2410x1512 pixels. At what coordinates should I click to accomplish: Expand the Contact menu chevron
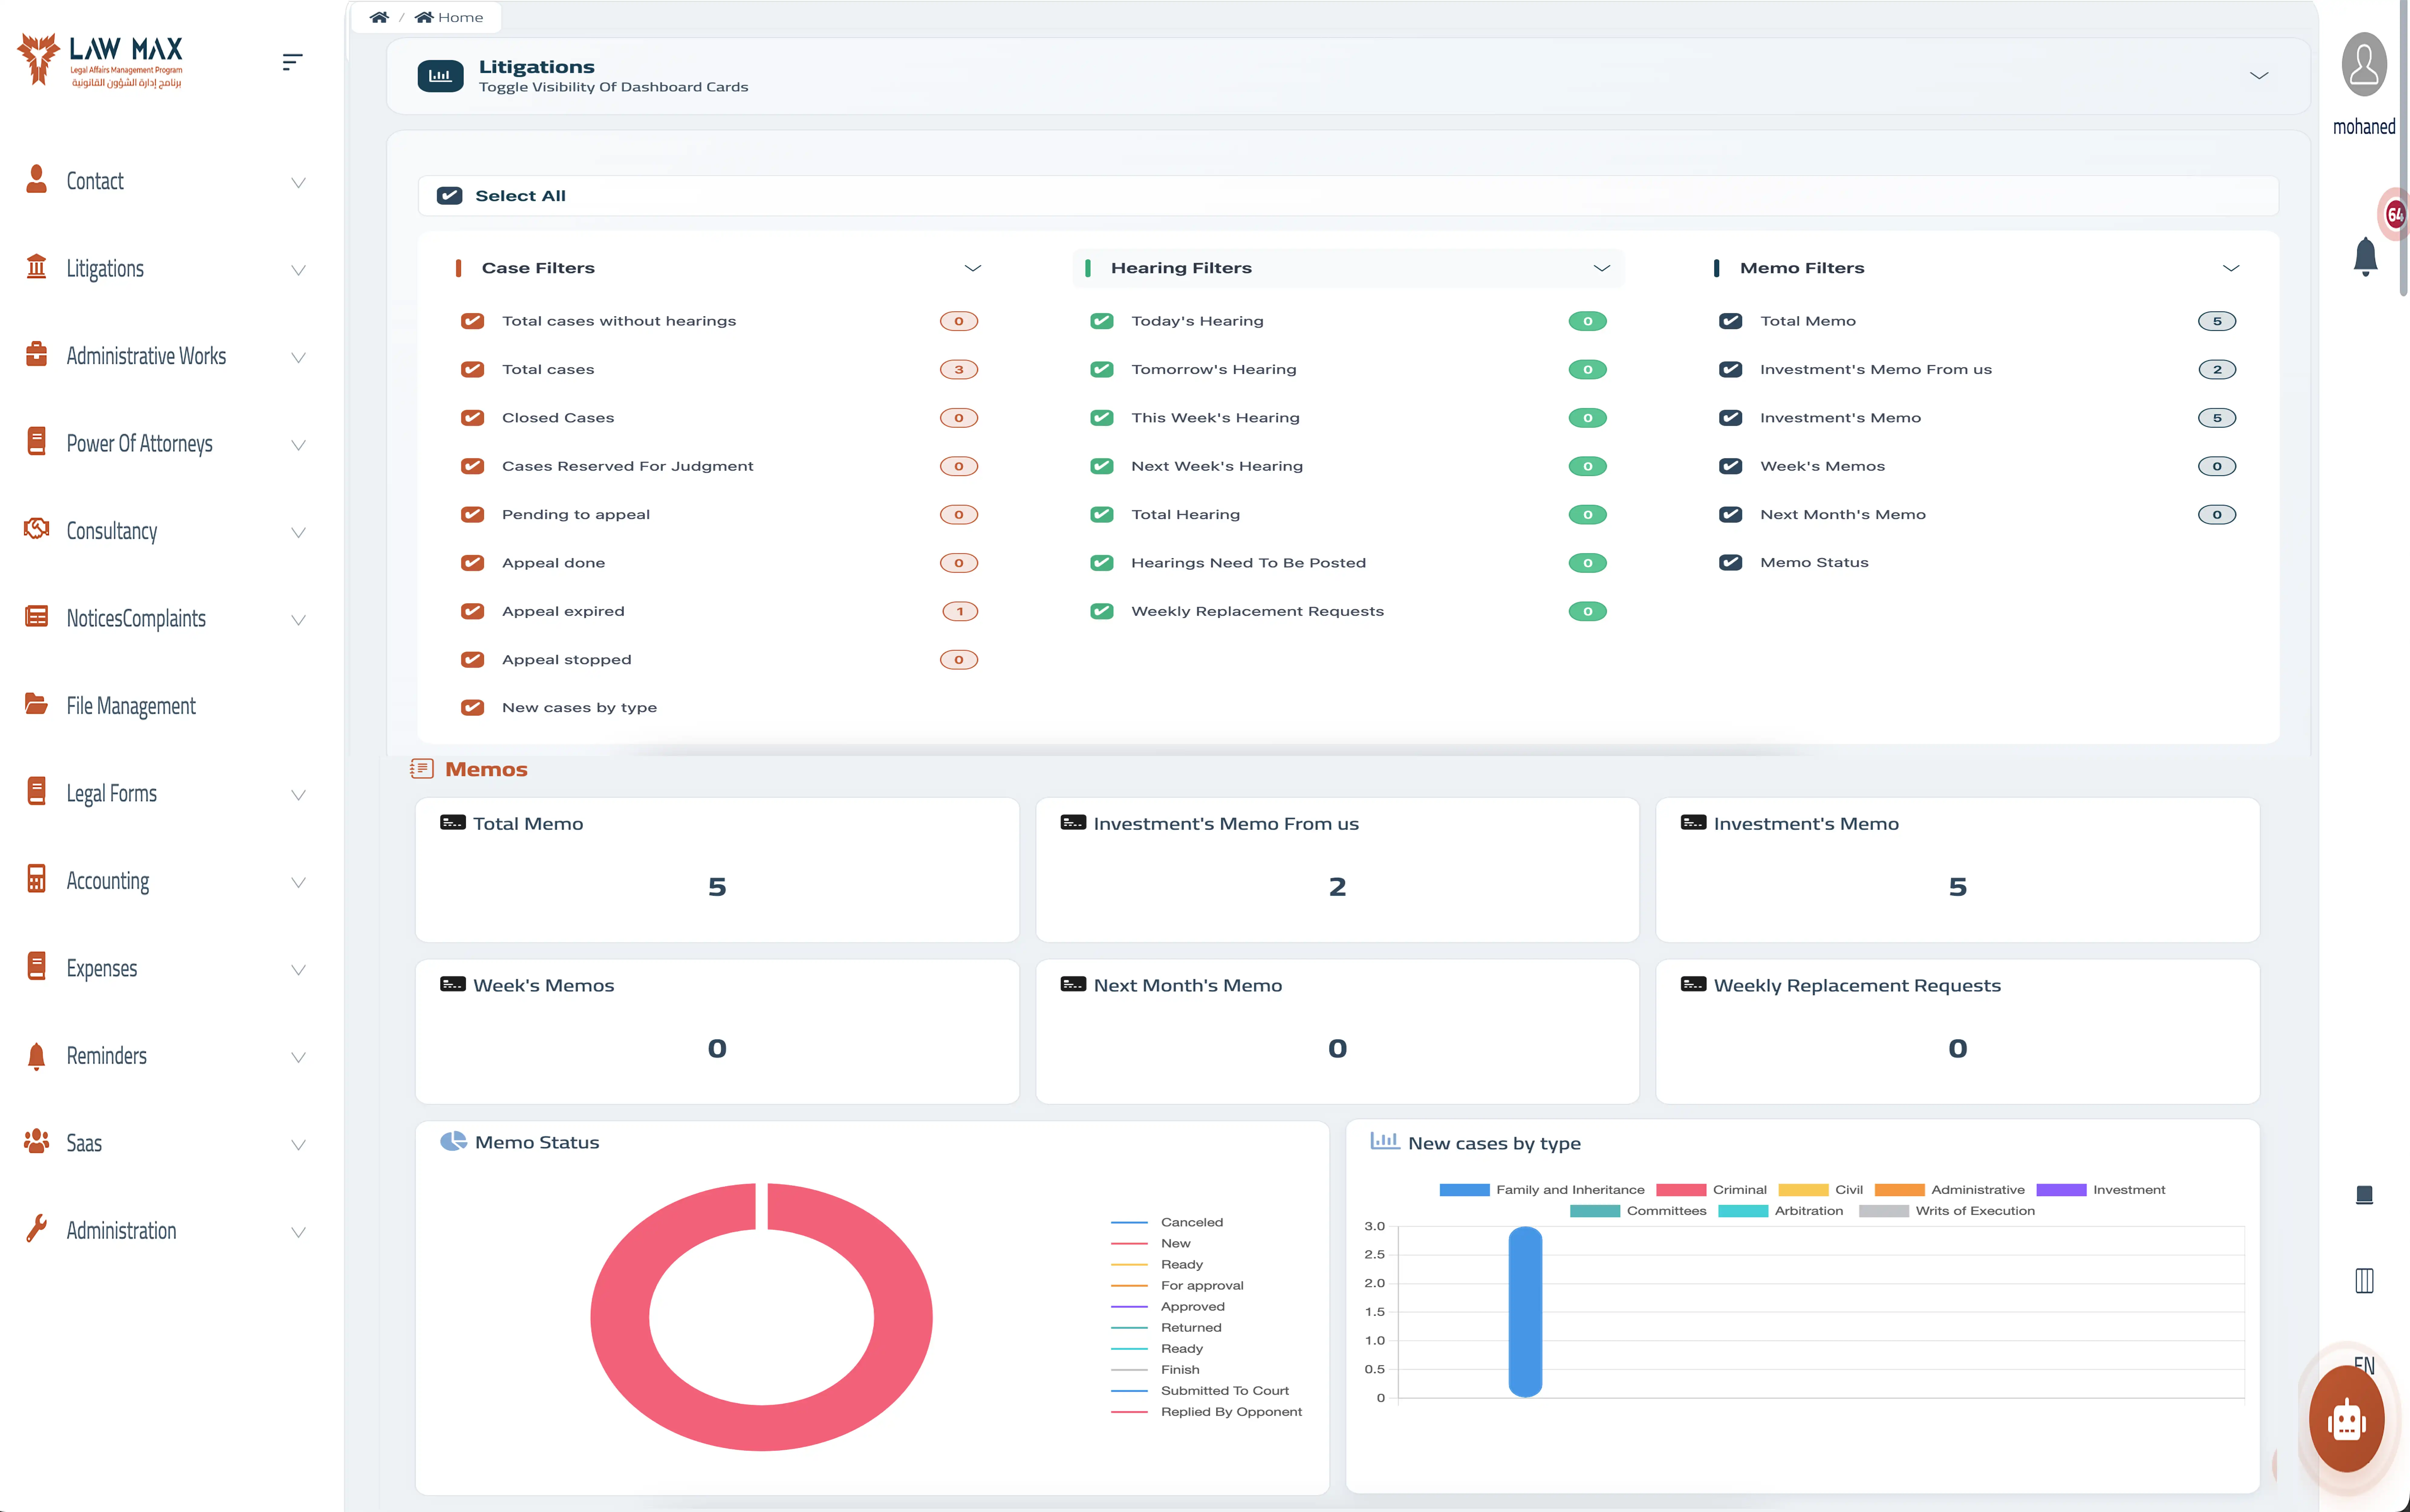click(x=298, y=183)
